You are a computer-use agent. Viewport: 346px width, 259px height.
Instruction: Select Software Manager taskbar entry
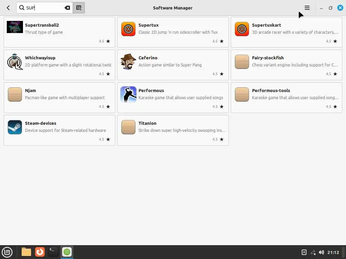(x=67, y=252)
